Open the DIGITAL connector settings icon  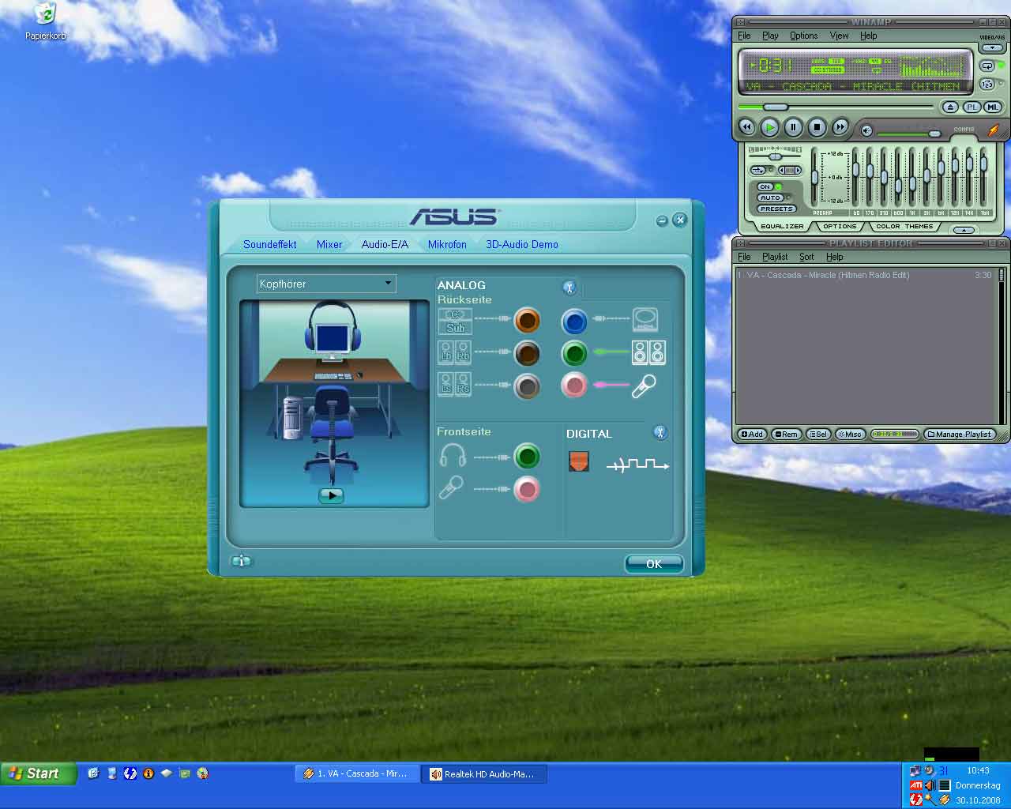tap(660, 432)
